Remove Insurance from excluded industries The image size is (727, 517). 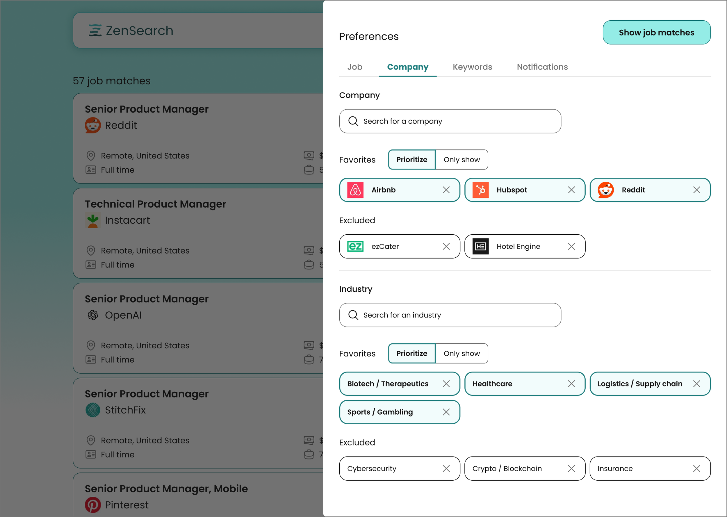tap(696, 469)
